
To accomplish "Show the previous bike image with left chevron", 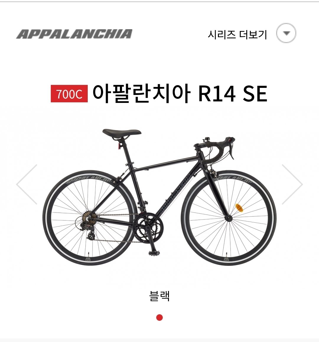I will pyautogui.click(x=27, y=185).
